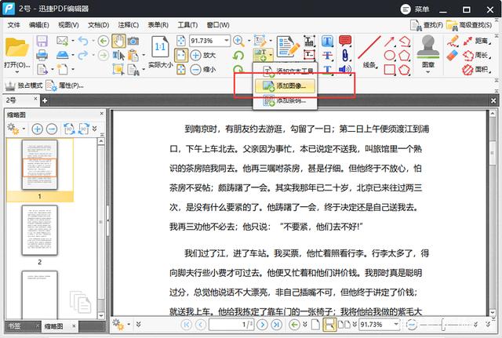Viewport: 502px width, 338px height.
Task: Click the Zoom In (放大) button
Action: pyautogui.click(x=203, y=55)
